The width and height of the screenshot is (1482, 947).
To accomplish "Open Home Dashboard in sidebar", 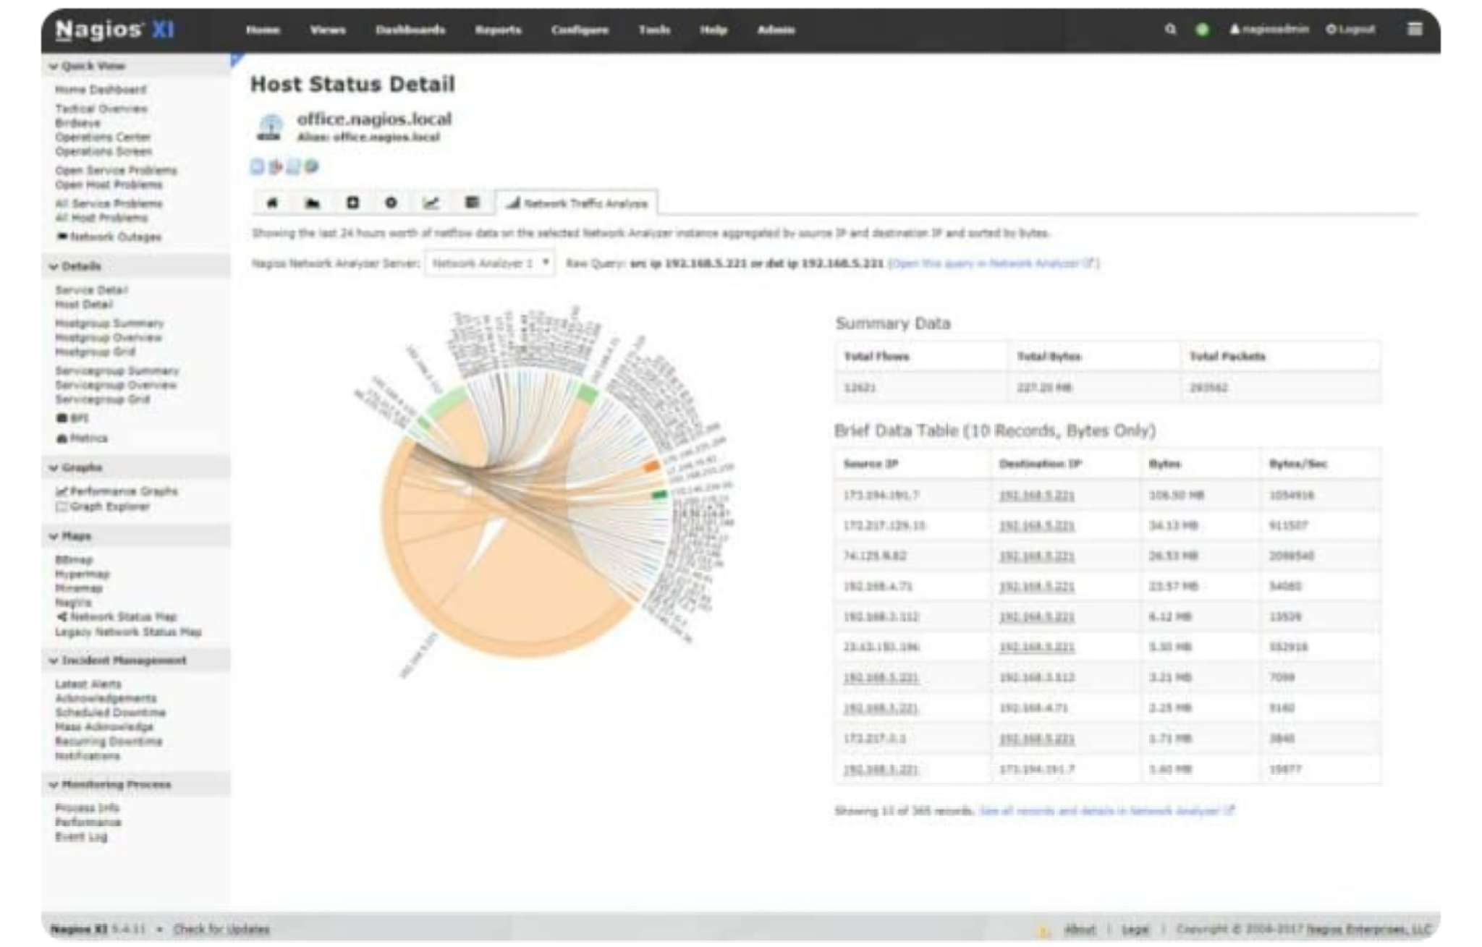I will 101,90.
